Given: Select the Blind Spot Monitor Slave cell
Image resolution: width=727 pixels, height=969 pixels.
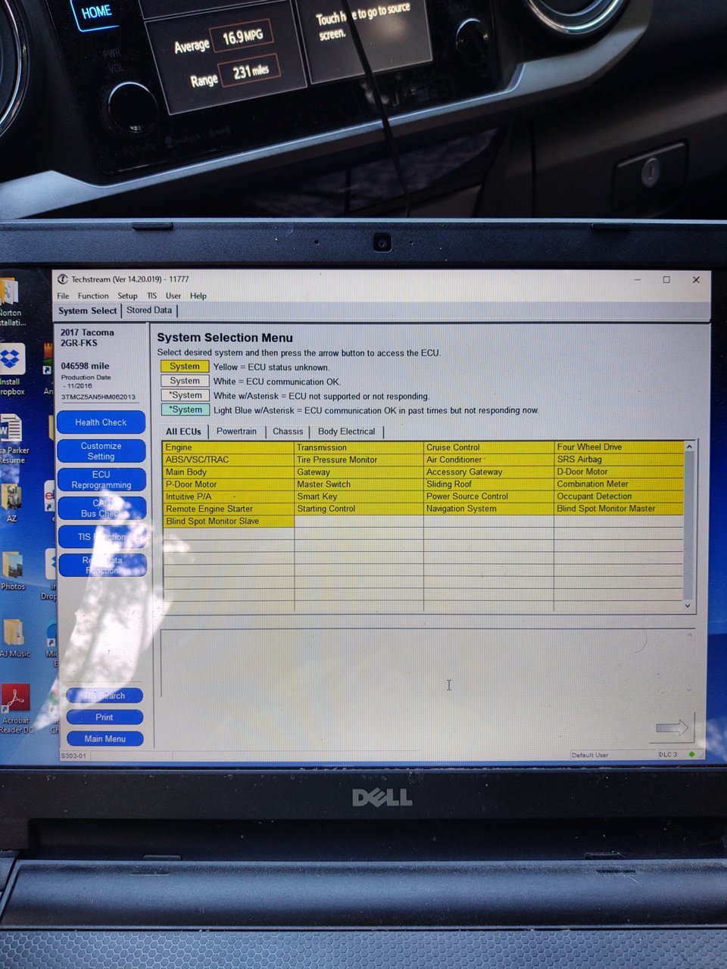Looking at the screenshot, I should (x=228, y=521).
